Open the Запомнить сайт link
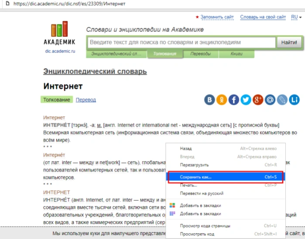This screenshot has width=305, height=239. (217, 17)
